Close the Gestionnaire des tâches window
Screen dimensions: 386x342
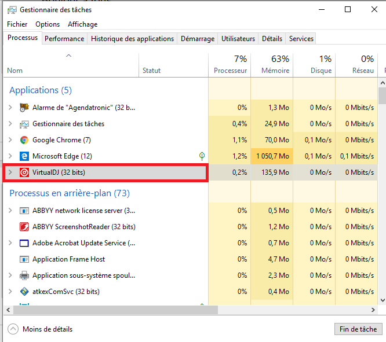pyautogui.click(x=374, y=10)
